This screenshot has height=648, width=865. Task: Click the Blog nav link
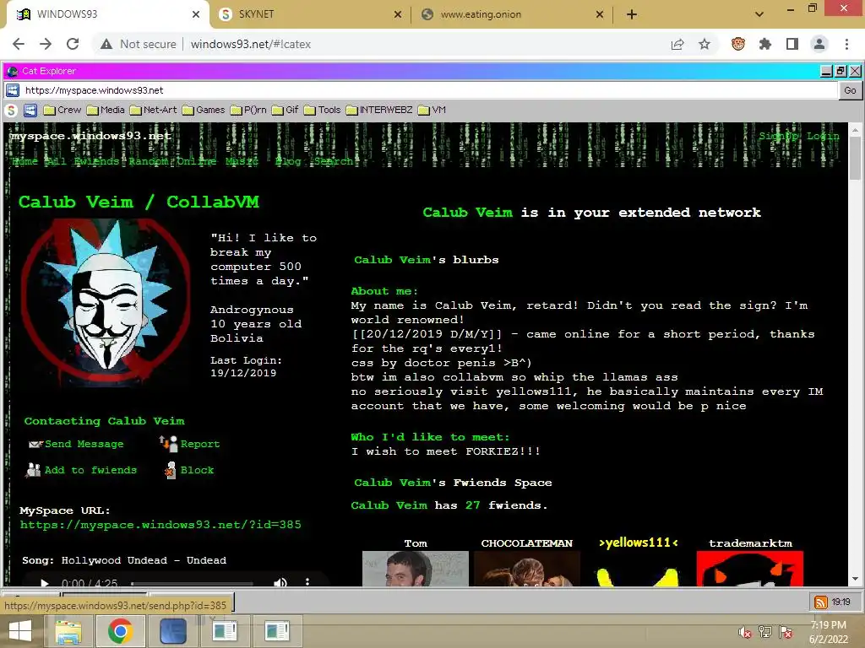point(288,161)
